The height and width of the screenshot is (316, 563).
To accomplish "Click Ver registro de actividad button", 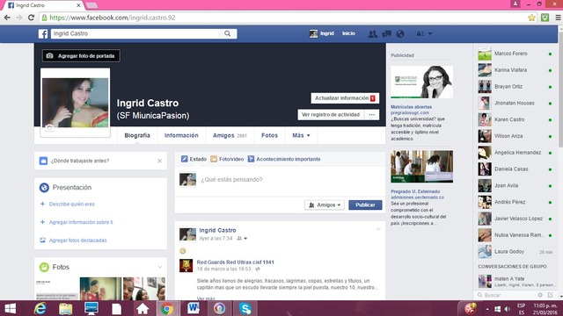I will [331, 115].
